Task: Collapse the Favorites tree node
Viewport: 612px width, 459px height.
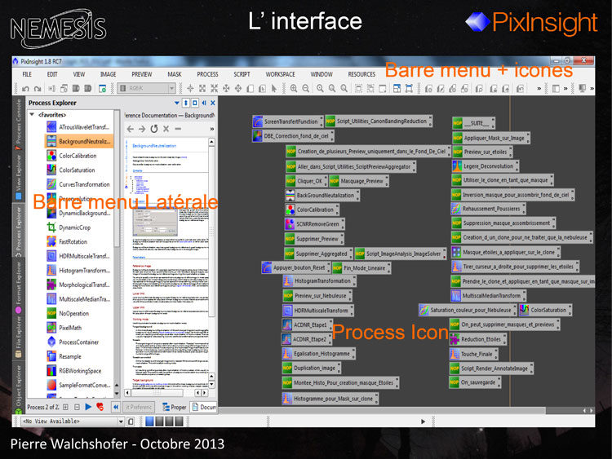Action: [32, 115]
